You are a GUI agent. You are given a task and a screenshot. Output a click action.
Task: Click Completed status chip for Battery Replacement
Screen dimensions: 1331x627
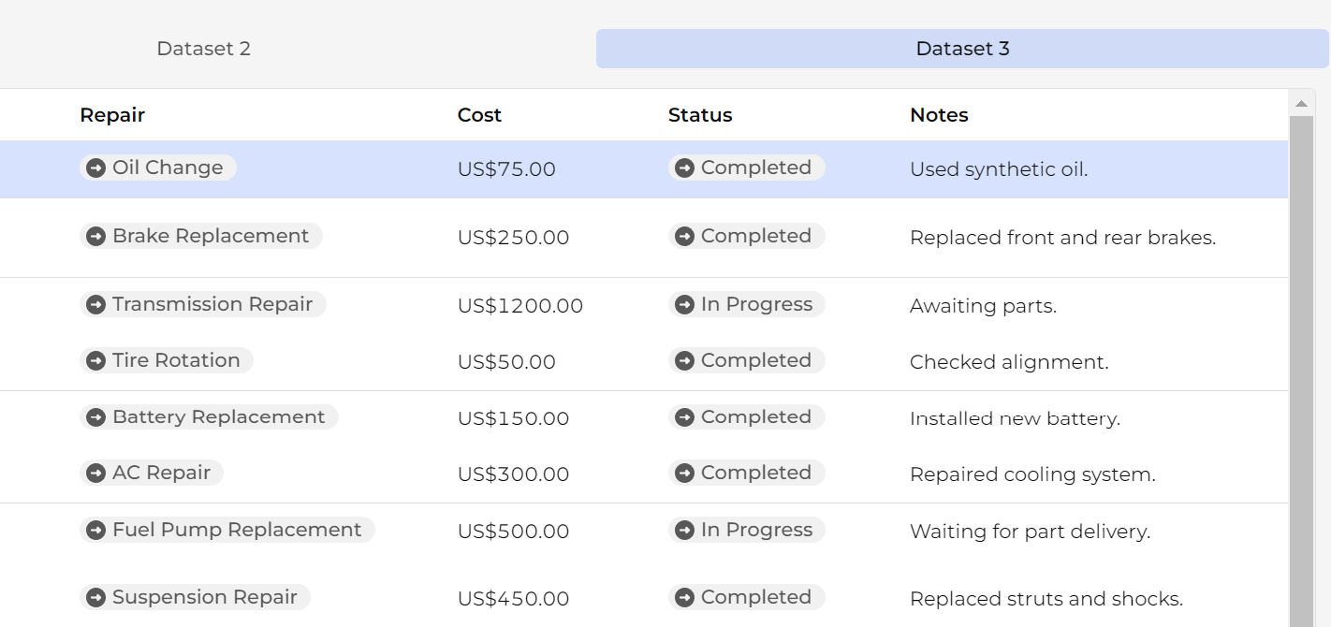pos(747,417)
